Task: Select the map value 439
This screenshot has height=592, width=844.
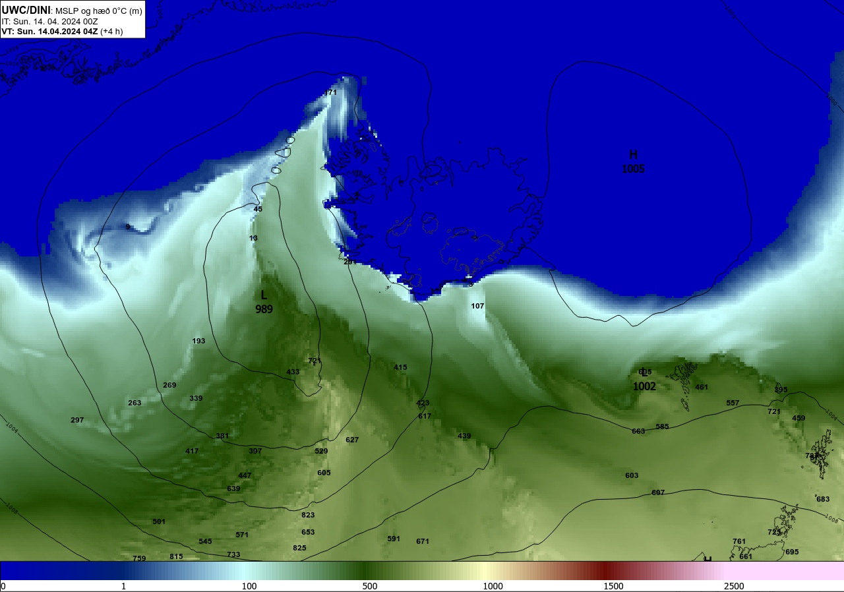Action: 464,436
